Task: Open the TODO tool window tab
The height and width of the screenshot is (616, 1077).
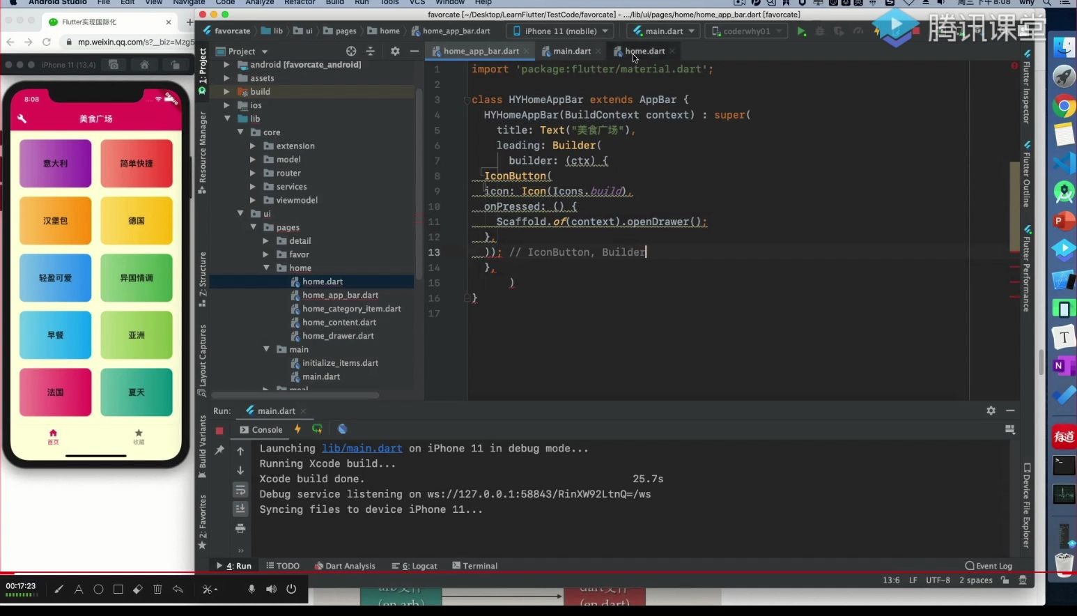Action: coord(283,566)
